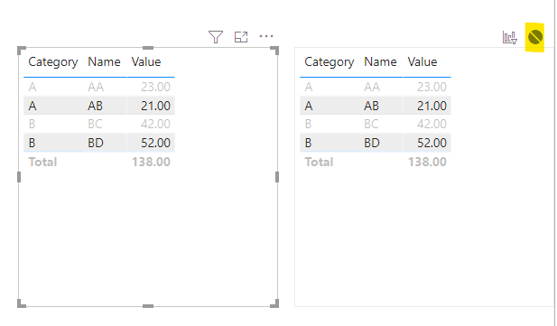557x326 pixels.
Task: Sort right table by Name header
Action: click(380, 61)
